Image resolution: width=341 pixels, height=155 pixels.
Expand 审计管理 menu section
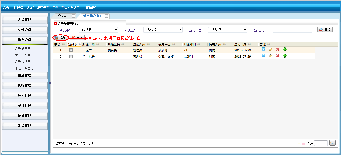(x=25, y=105)
